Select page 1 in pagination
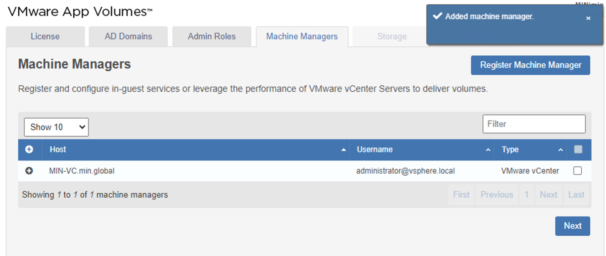 [x=527, y=195]
